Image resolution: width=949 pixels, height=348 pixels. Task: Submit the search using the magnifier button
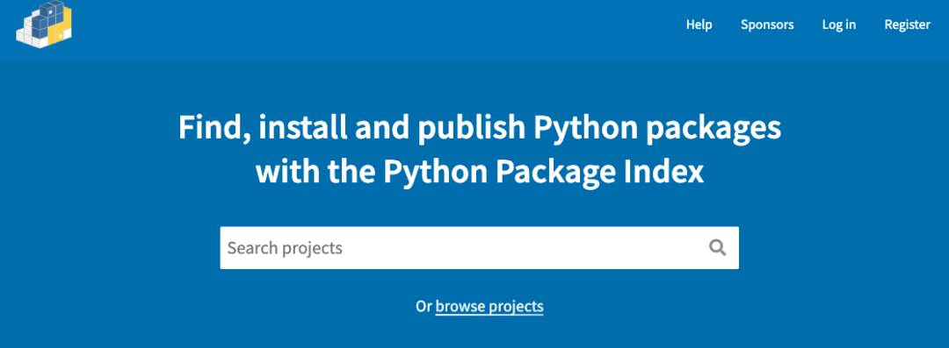pos(717,248)
